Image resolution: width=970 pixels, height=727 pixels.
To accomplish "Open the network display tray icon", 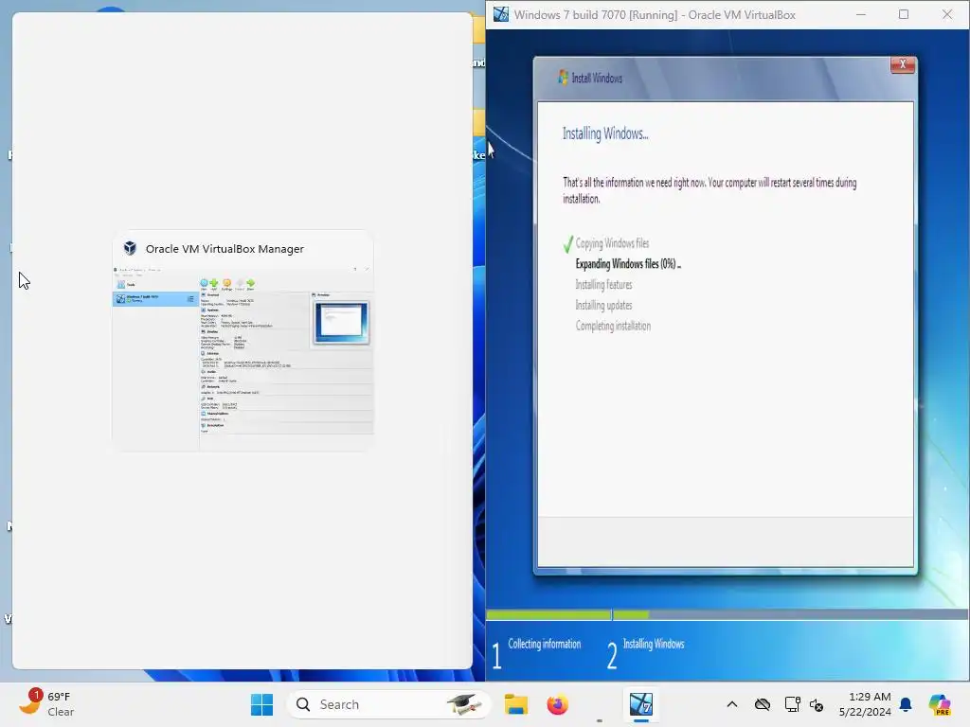I will point(793,704).
